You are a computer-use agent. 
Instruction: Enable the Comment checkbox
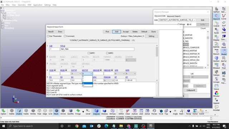(65, 36)
